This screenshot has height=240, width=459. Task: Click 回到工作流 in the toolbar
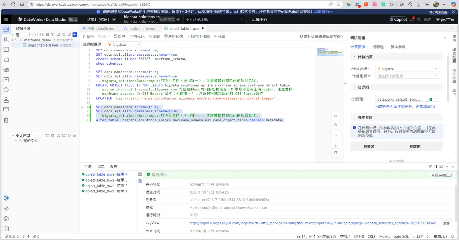click(x=198, y=37)
